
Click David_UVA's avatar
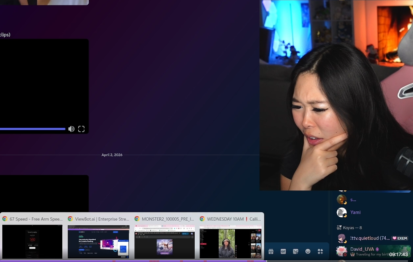pyautogui.click(x=342, y=251)
